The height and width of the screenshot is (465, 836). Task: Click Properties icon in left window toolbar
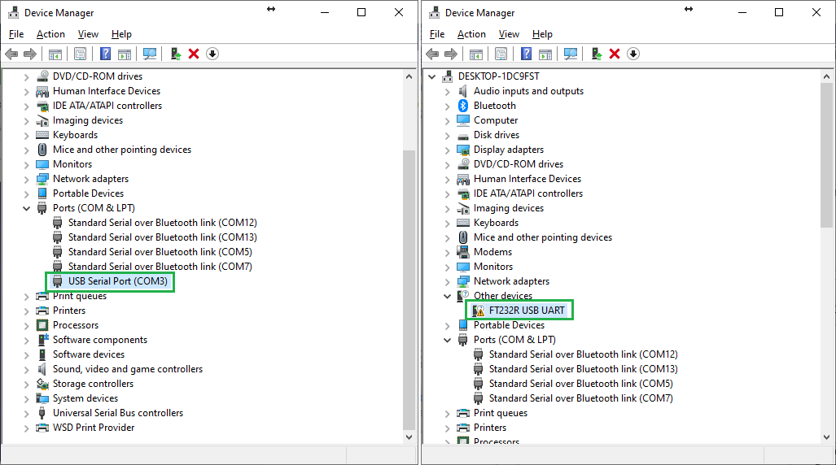tap(80, 54)
